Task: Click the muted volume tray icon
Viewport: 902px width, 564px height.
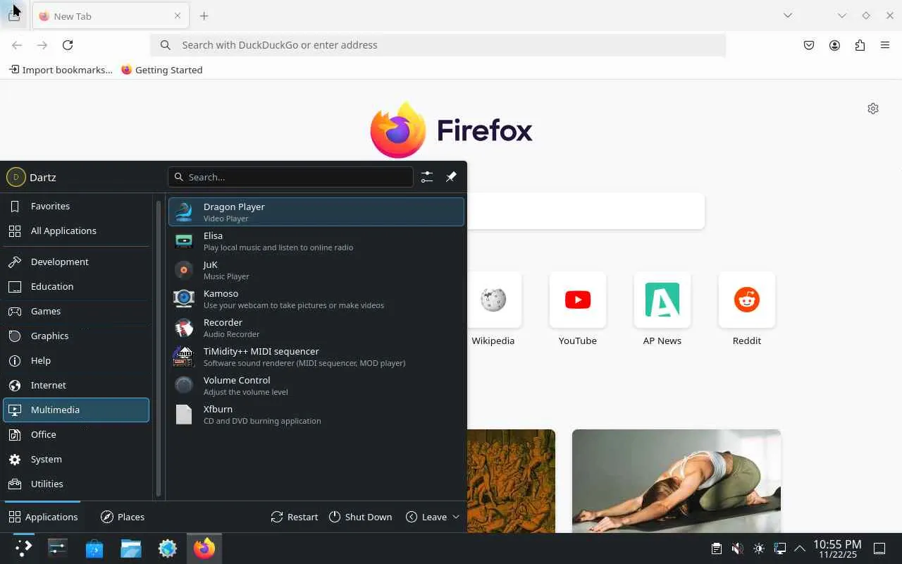Action: click(x=737, y=548)
